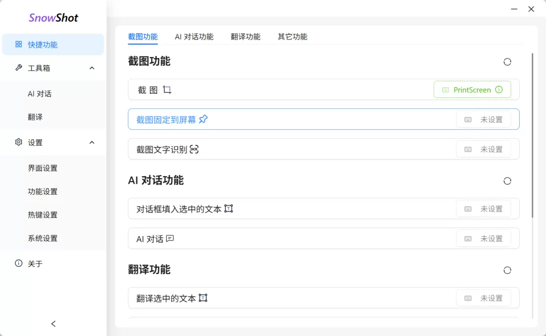Click the reset icon beside AI 对话功能 heading

pos(507,181)
